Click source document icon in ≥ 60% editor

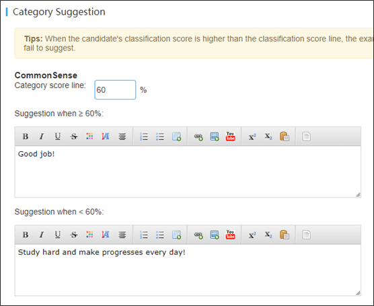pos(306,137)
